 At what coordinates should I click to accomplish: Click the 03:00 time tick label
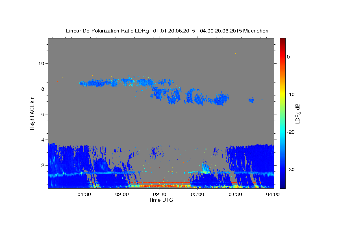tap(197, 194)
